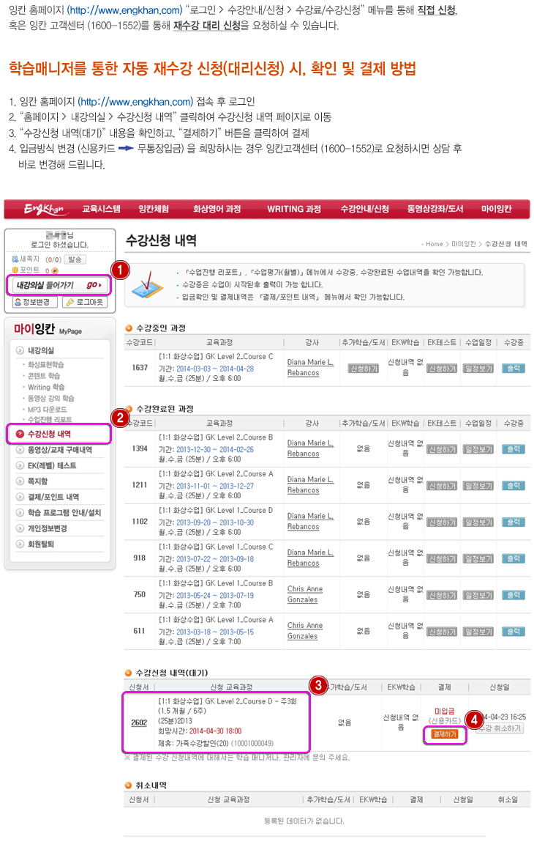This screenshot has width=534, height=850.
Task: Open 회원탈퇴 in the sidebar
Action: (x=40, y=544)
